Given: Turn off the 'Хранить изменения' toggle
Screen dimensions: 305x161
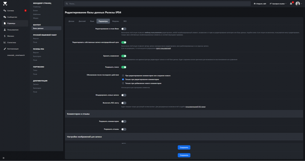Looking at the screenshot, I should pyautogui.click(x=124, y=56).
